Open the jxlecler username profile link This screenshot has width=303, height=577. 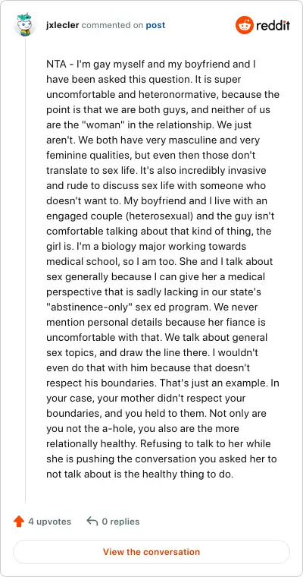coord(62,25)
